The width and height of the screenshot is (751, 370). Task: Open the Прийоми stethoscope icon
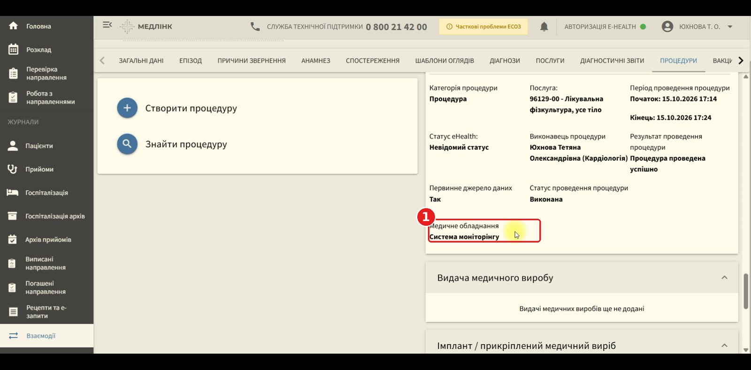click(13, 169)
